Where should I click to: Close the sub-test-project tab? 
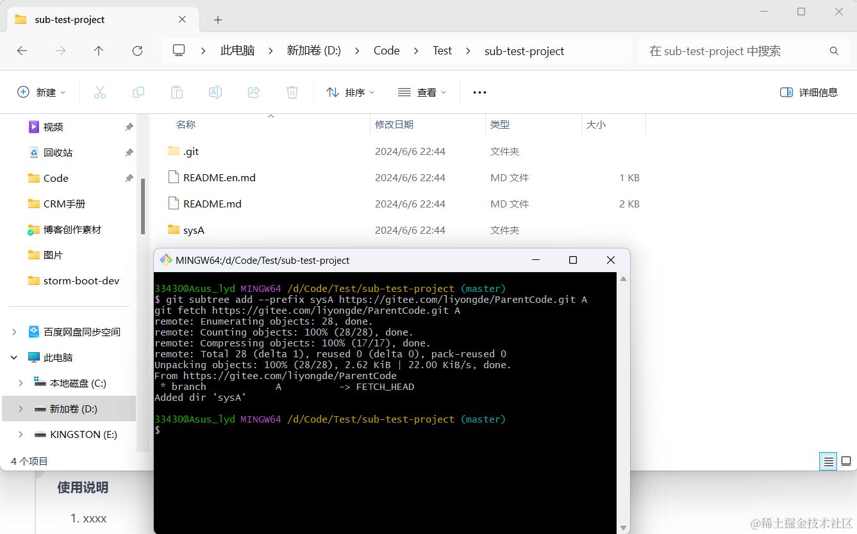182,19
